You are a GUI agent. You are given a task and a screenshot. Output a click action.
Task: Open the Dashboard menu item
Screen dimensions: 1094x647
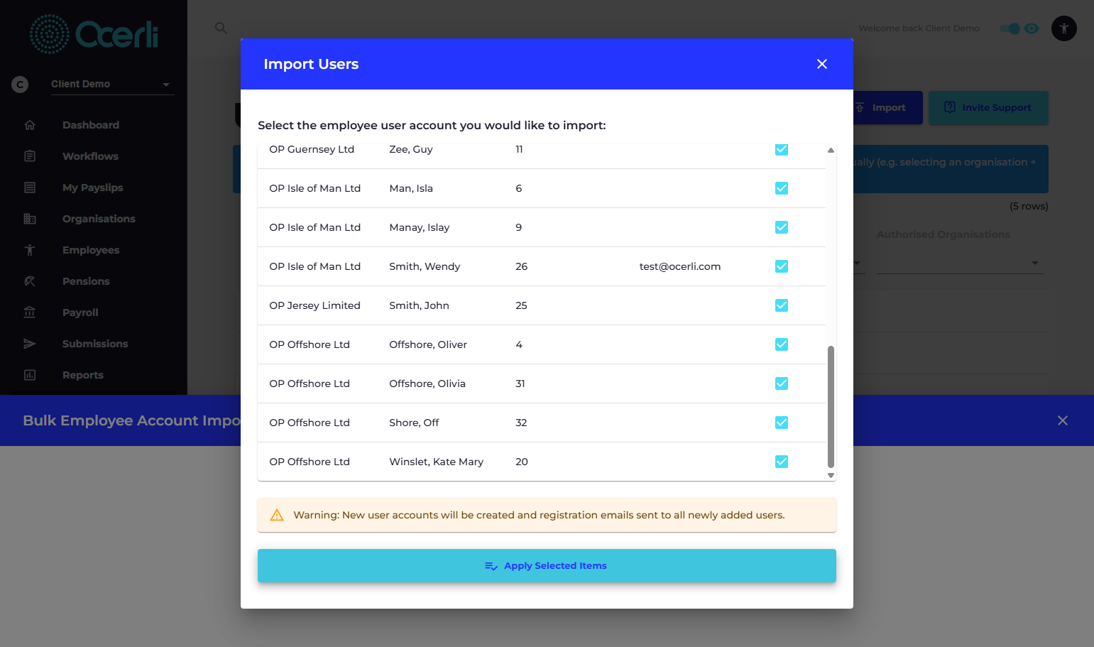point(91,125)
